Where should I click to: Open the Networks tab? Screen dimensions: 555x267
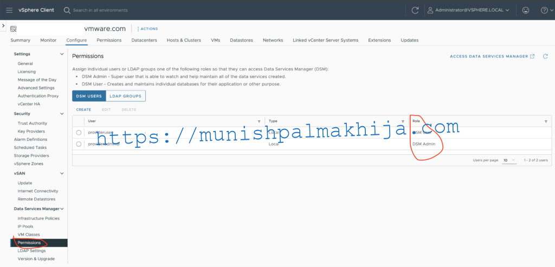coord(273,40)
